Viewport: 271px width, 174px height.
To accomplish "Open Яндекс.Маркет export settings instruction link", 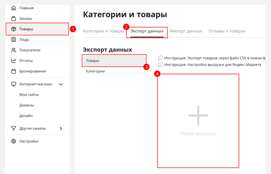I will [x=212, y=65].
